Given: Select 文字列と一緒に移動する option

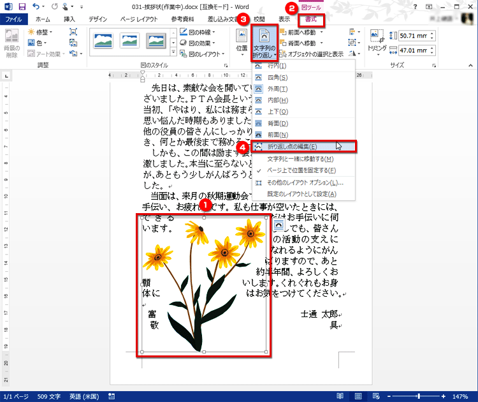Looking at the screenshot, I should click(303, 159).
